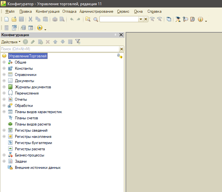This screenshot has height=192, width=222.
Task: Click the Open configuration tree icon
Action: coord(7,28)
